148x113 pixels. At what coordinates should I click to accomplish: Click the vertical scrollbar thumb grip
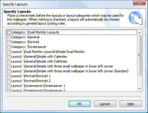pyautogui.click(x=139, y=55)
